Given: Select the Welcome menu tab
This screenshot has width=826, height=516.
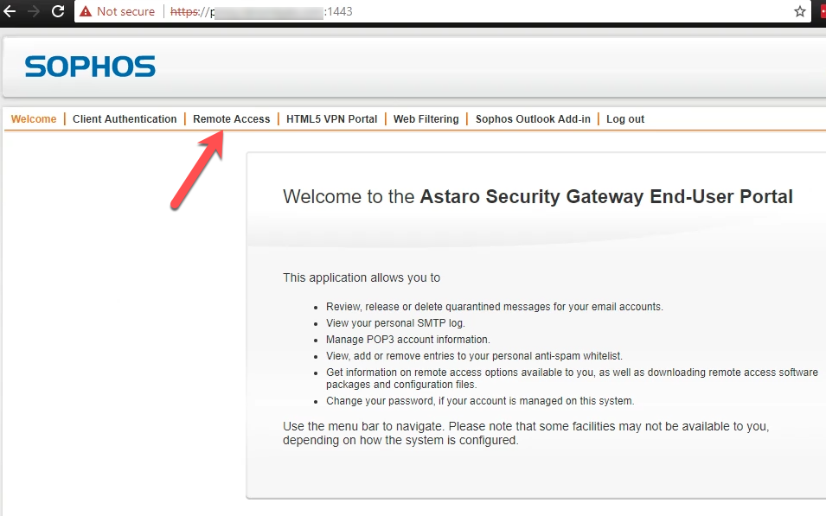Looking at the screenshot, I should 34,119.
